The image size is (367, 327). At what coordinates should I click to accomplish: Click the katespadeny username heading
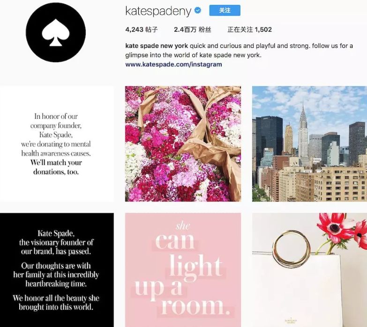158,11
